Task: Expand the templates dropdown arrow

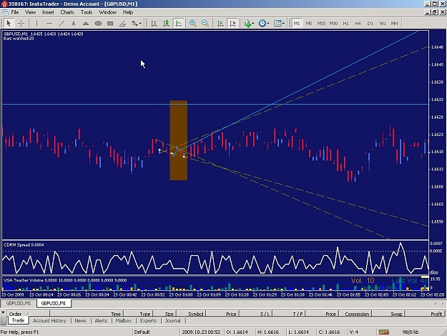Action: click(x=283, y=24)
